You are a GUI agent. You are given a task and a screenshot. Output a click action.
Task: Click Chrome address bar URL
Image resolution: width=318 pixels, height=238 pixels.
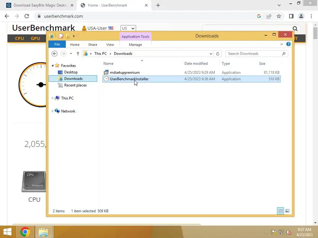63,16
